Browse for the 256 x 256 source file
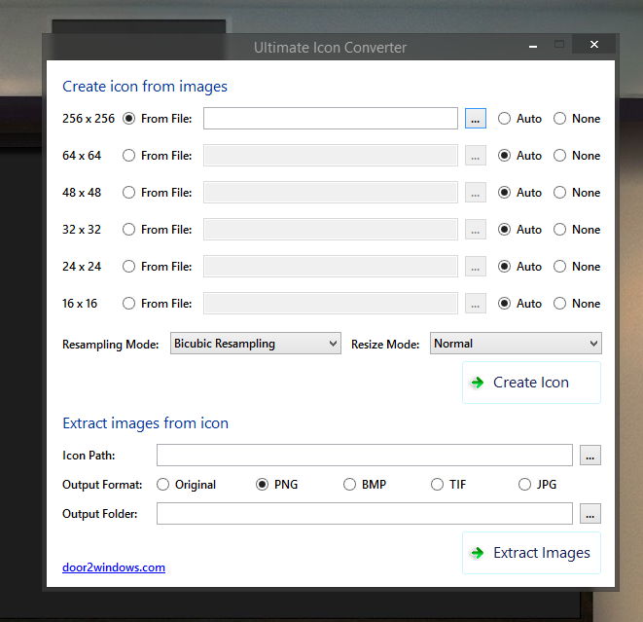The image size is (643, 622). click(x=476, y=119)
